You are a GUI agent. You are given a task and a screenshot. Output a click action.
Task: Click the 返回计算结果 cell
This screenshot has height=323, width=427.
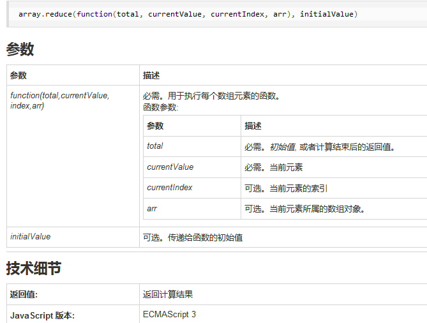pyautogui.click(x=168, y=294)
